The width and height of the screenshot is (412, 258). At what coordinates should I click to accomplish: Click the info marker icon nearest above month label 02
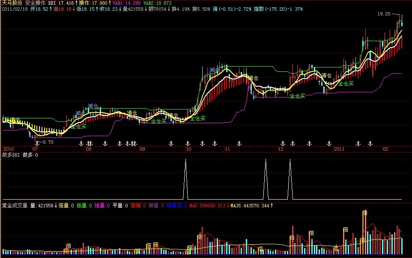pyautogui.click(x=370, y=143)
